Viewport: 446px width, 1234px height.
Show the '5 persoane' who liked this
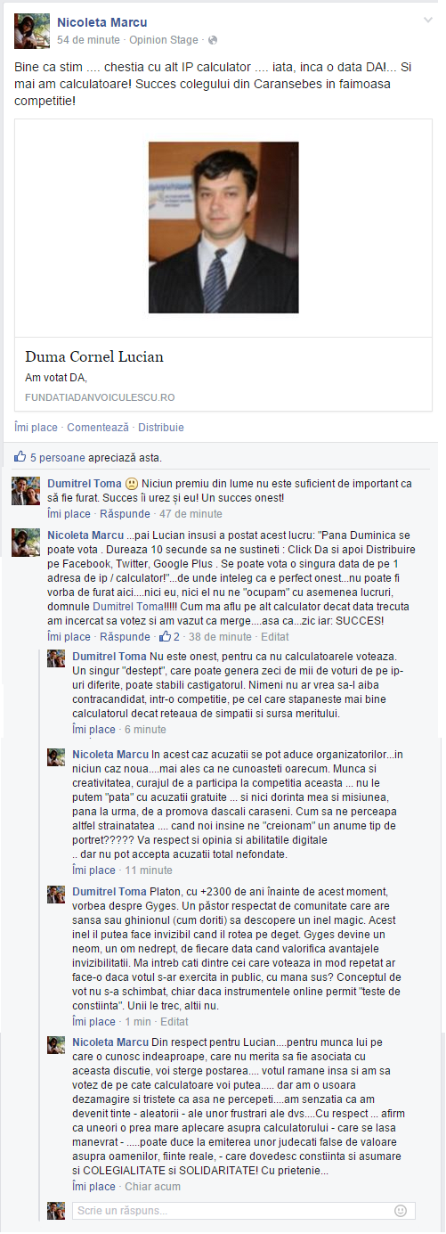(x=56, y=458)
